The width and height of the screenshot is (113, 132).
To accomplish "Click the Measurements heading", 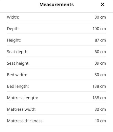I will (x=56, y=5).
